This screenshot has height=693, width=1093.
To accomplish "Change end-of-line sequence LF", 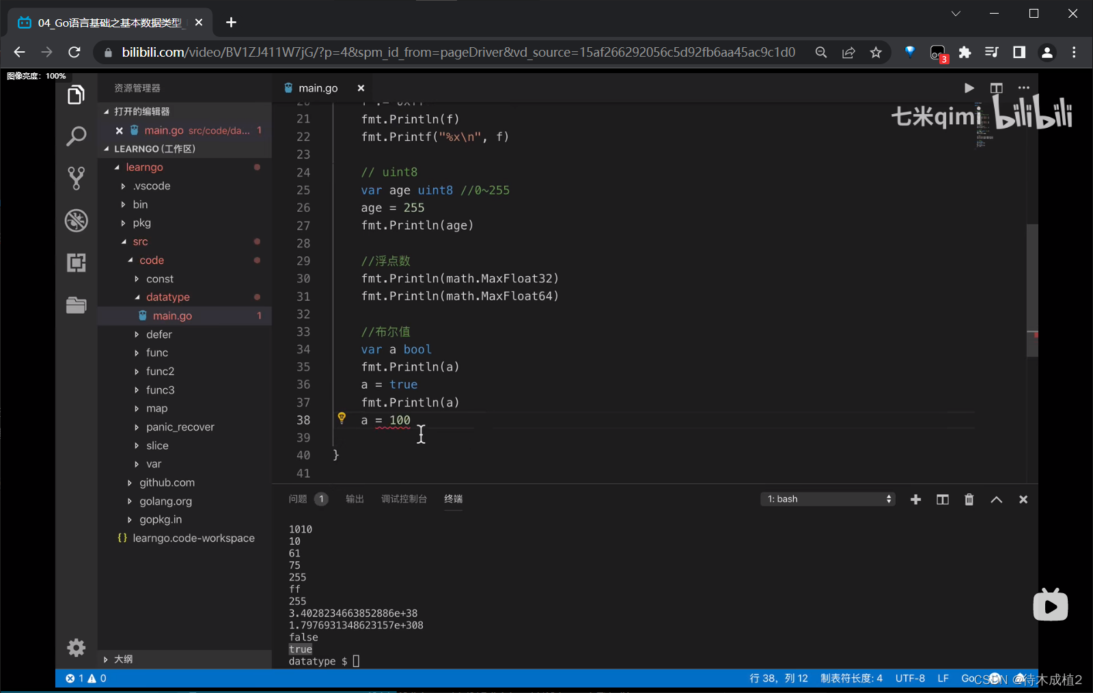I will (943, 679).
